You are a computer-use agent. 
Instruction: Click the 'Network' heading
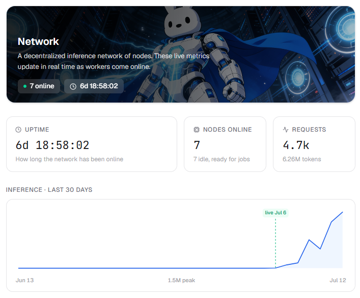point(38,42)
